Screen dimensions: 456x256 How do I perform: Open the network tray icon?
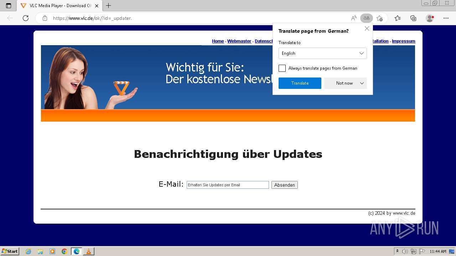point(414,251)
